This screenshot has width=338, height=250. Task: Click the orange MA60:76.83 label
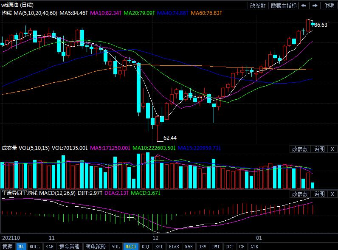pyautogui.click(x=206, y=13)
